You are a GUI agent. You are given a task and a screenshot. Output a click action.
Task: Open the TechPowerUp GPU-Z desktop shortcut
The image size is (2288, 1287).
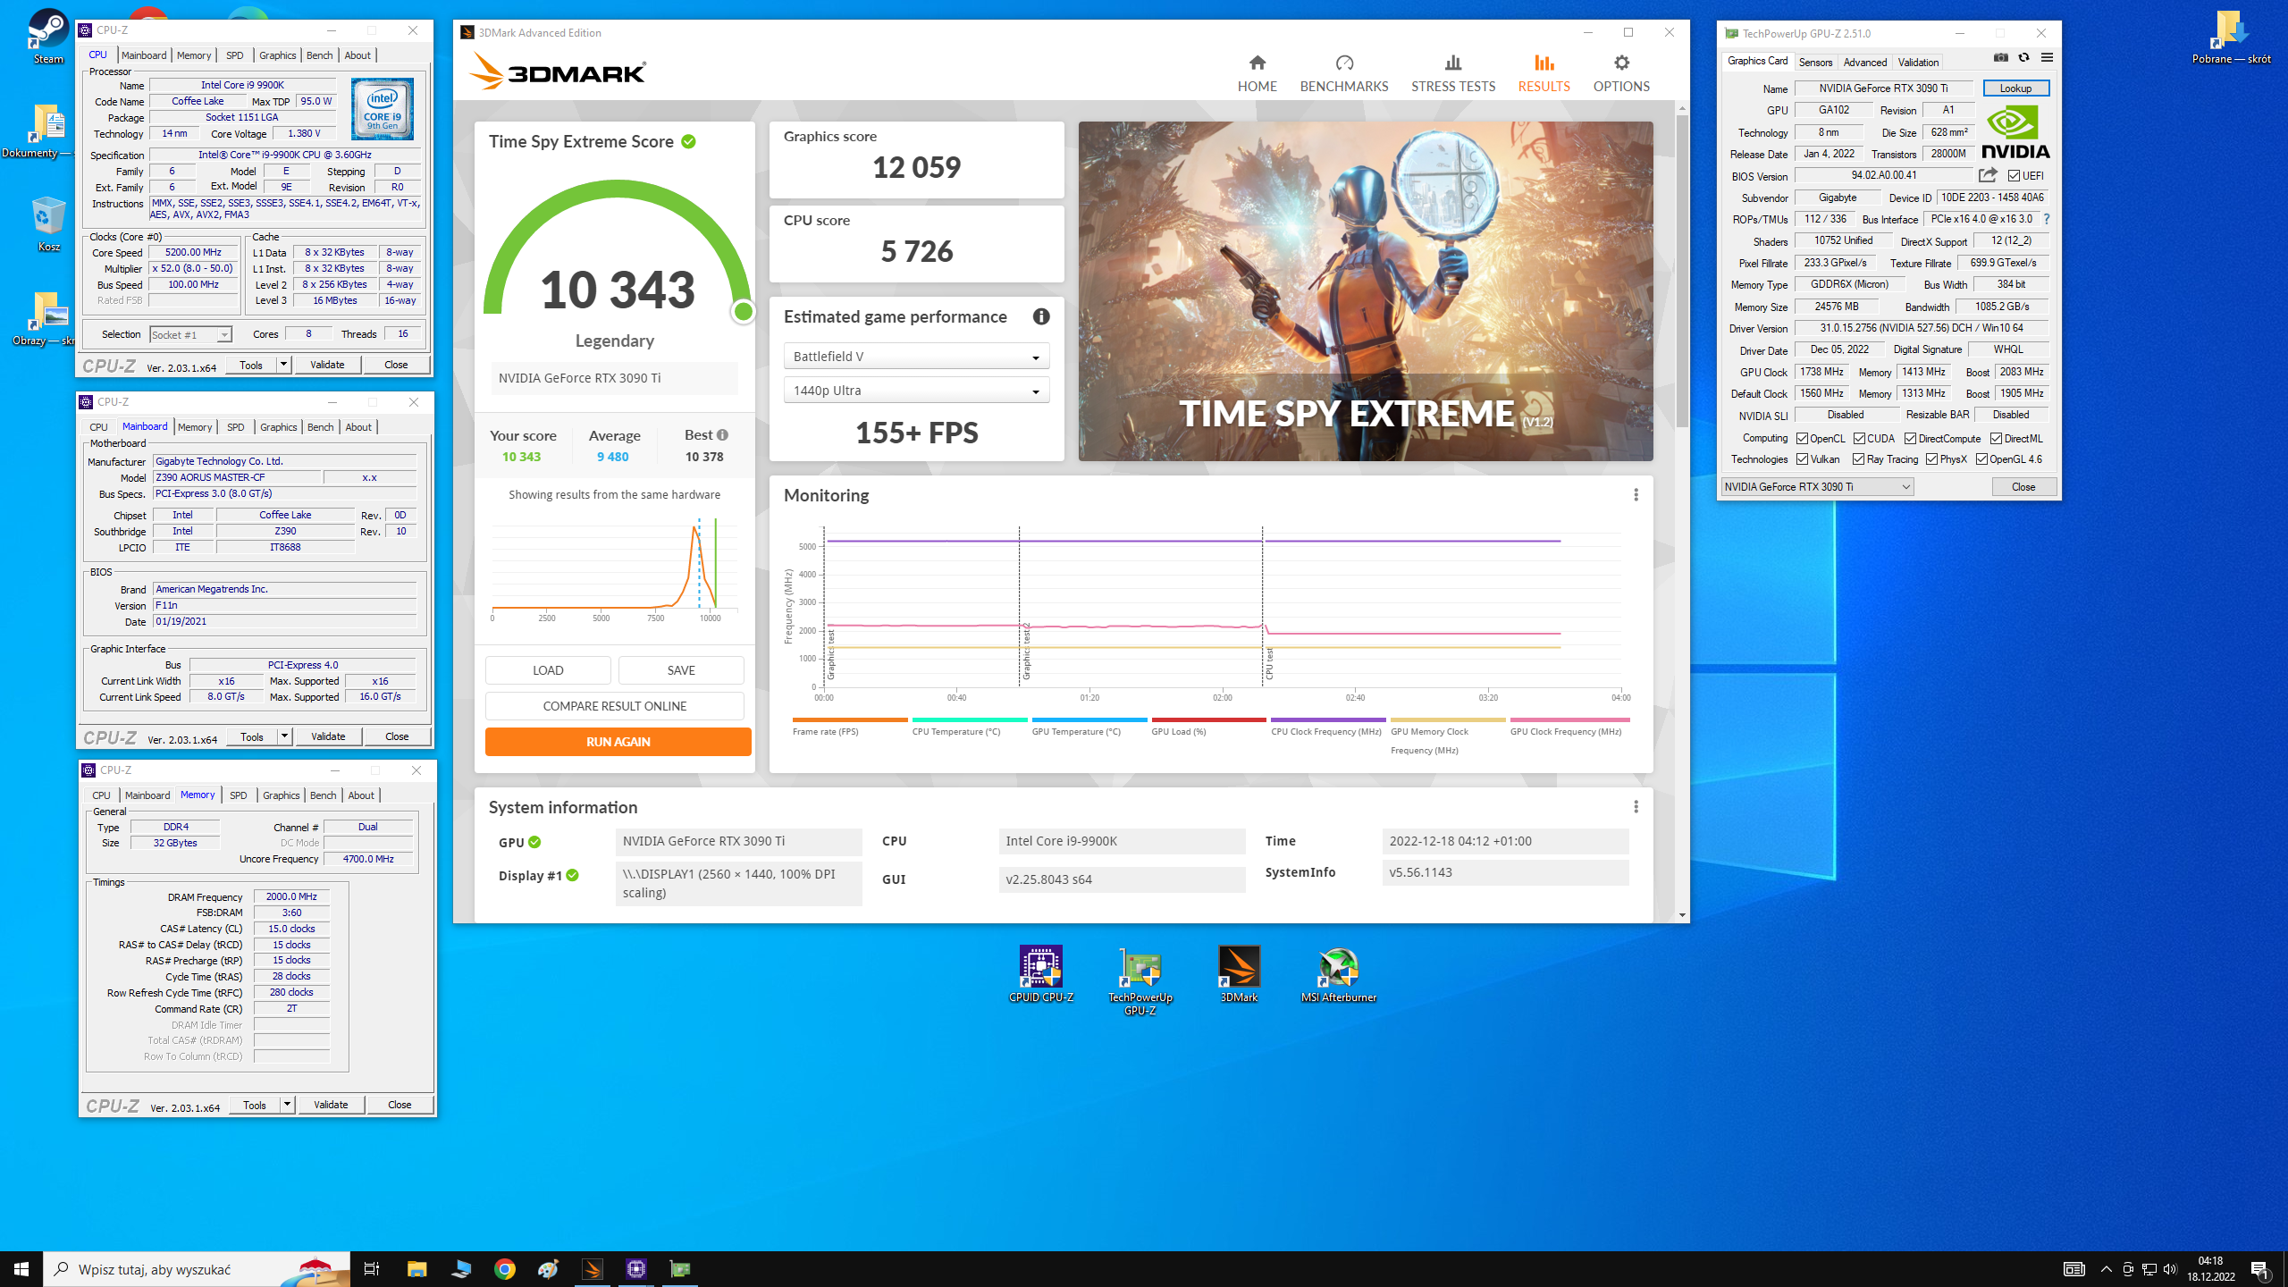tap(1140, 980)
